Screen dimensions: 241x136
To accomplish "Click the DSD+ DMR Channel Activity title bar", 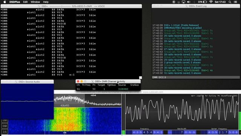I will [x=108, y=81].
